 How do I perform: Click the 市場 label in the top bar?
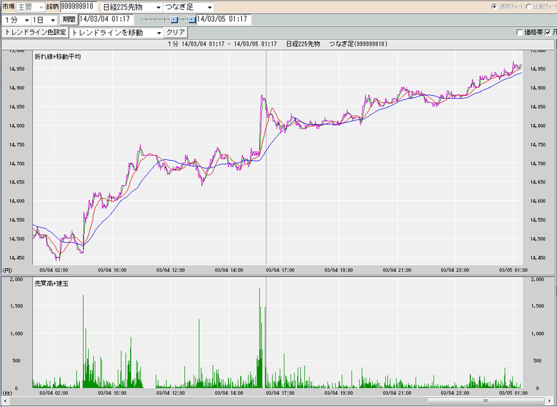[x=8, y=7]
